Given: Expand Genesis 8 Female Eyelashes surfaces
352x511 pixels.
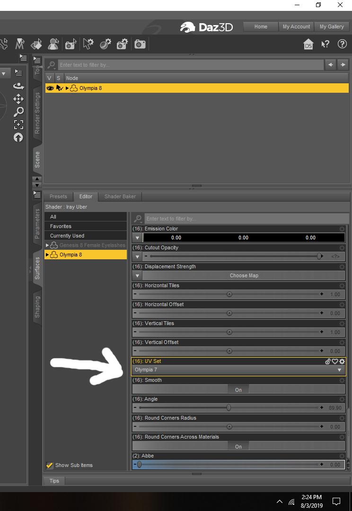Looking at the screenshot, I should (x=47, y=245).
